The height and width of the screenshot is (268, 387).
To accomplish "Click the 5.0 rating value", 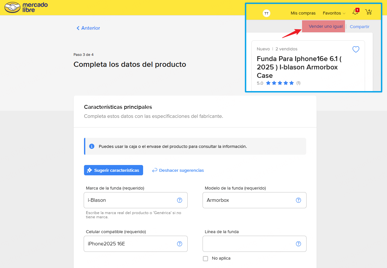I will (260, 83).
